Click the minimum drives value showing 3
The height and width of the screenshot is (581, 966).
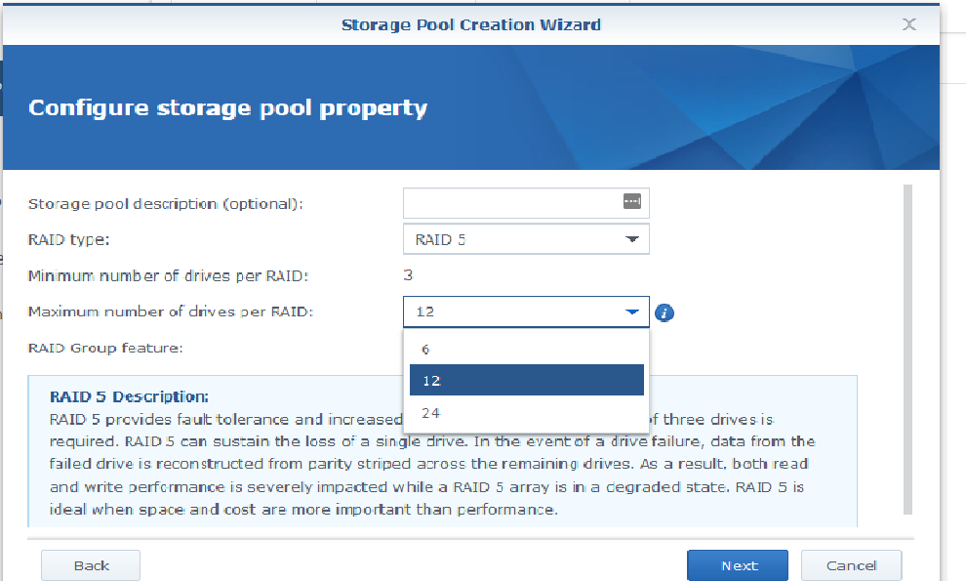coord(408,274)
